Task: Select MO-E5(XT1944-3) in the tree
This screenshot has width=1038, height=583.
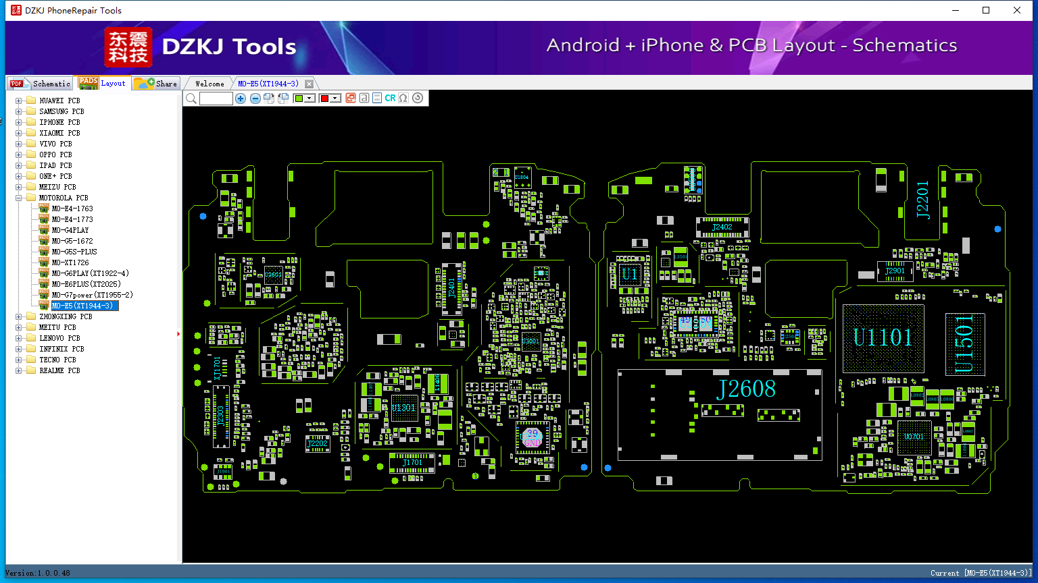Action: (84, 306)
